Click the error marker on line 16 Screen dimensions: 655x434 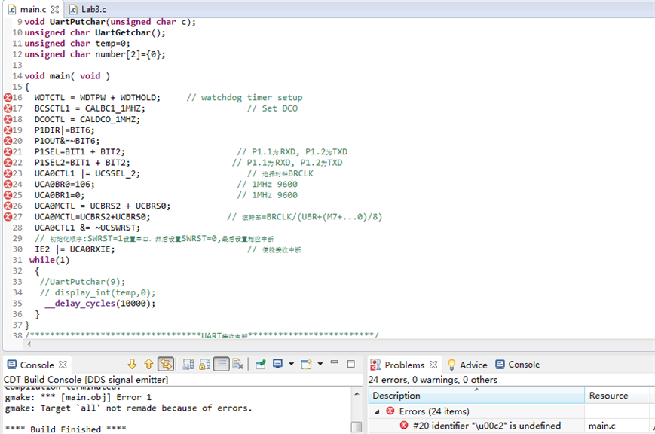[x=7, y=98]
